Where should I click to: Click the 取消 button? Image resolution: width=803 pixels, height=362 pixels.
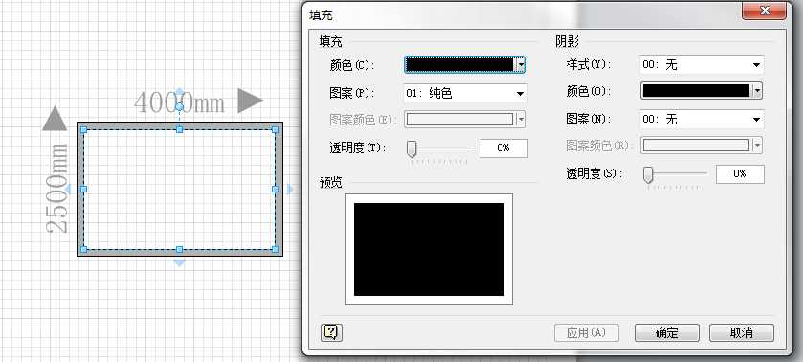741,332
